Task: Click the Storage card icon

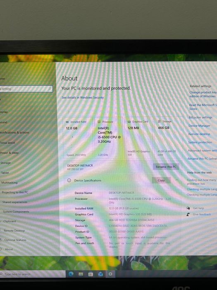Action: pos(160,121)
